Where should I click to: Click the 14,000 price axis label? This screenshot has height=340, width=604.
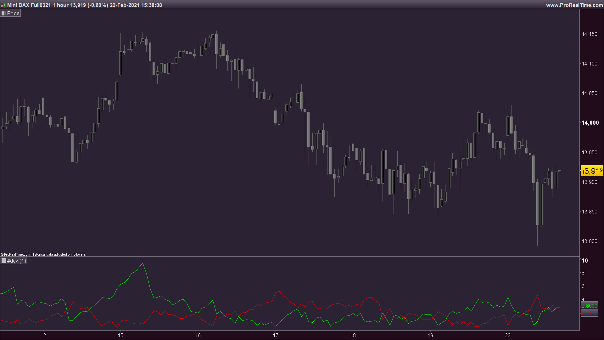coord(590,123)
